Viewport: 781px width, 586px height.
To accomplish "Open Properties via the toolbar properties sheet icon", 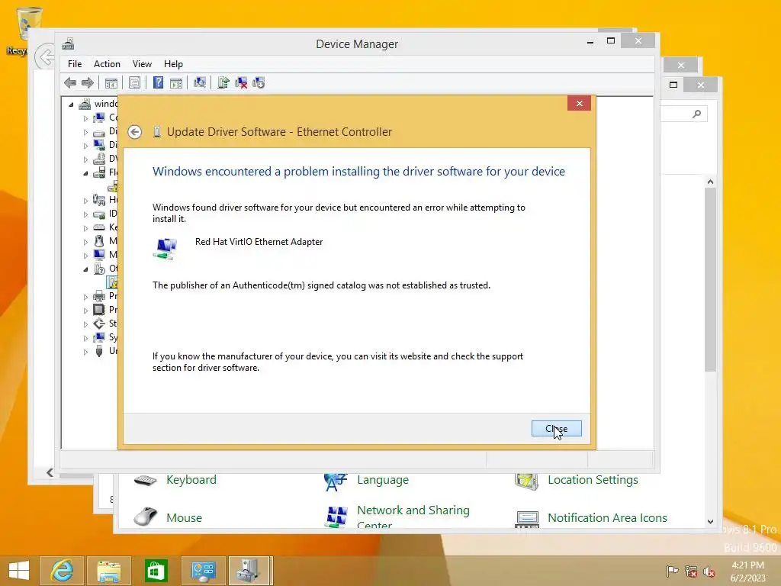I will pyautogui.click(x=134, y=82).
